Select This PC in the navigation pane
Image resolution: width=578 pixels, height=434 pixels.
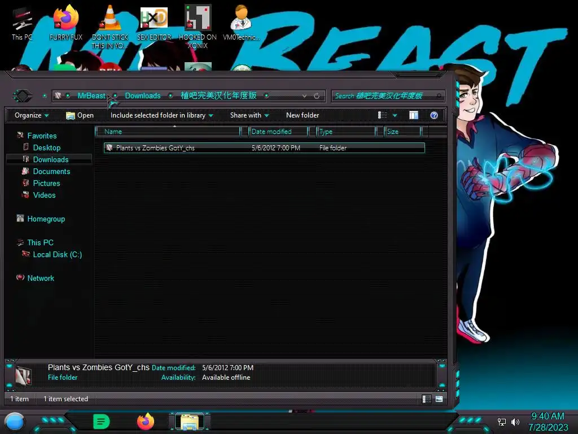(x=40, y=242)
